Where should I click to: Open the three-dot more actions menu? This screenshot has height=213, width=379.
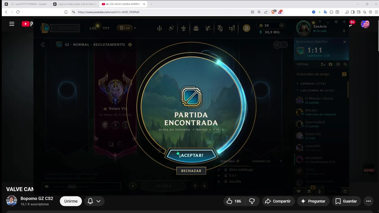pos(368,201)
